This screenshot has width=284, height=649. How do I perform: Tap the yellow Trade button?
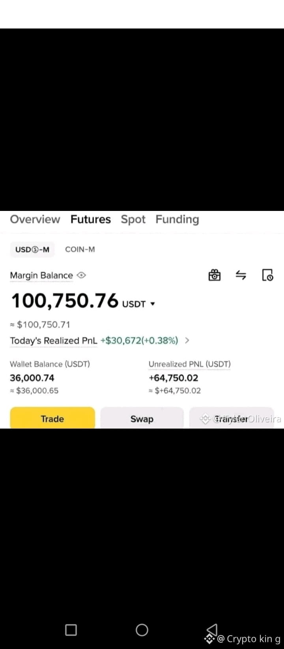pyautogui.click(x=52, y=418)
